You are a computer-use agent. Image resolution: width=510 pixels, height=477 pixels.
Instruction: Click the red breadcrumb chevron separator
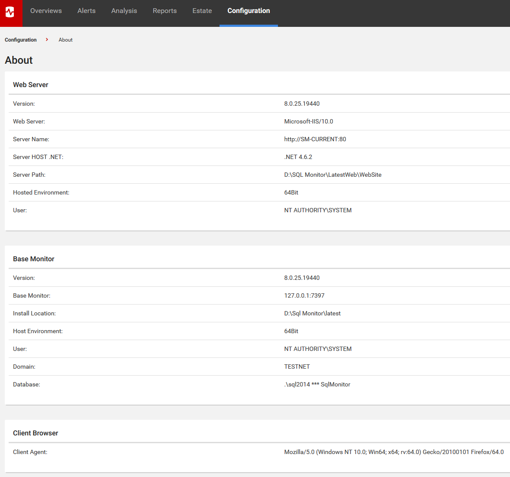click(47, 39)
